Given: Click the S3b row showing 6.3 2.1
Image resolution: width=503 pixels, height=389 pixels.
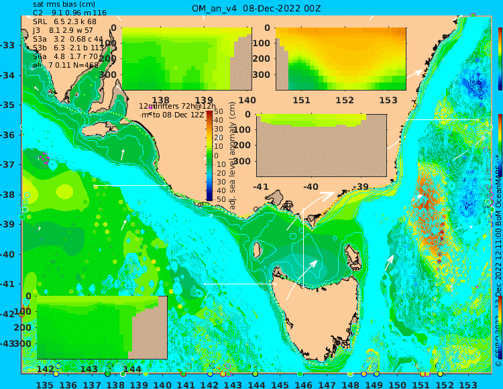Looking at the screenshot, I should pyautogui.click(x=69, y=48).
